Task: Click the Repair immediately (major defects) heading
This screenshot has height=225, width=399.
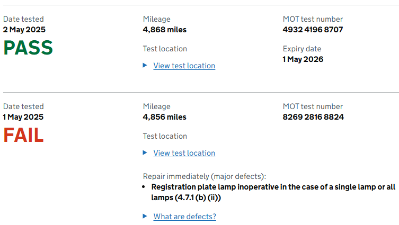Action: point(205,176)
